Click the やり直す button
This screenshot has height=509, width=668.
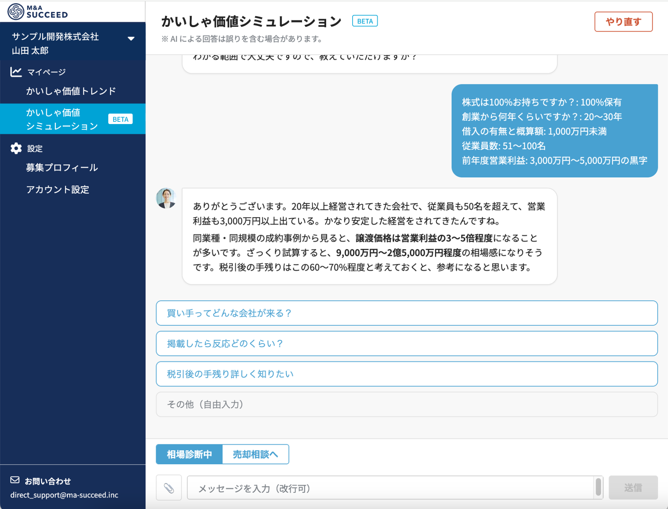623,22
